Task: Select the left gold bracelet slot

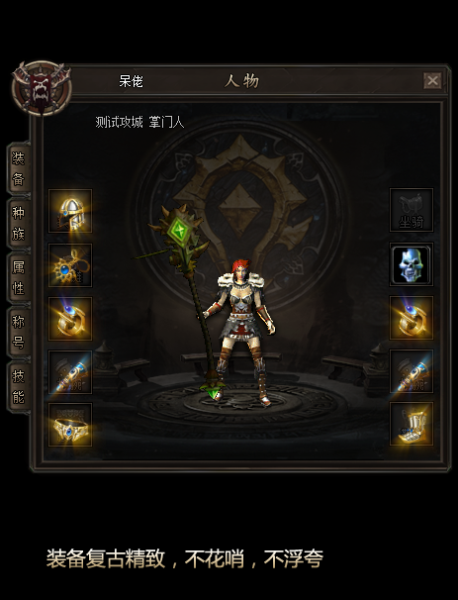Action: click(x=70, y=319)
